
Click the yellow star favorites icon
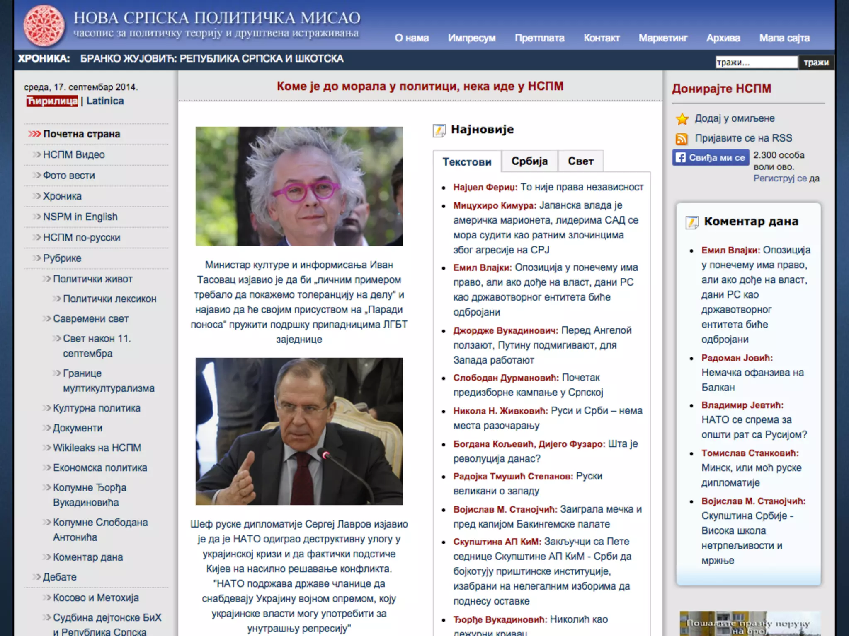[x=682, y=119]
